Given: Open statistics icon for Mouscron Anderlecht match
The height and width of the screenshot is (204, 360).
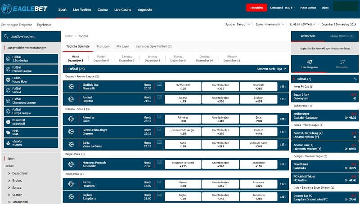Looking at the screenshot, I should tap(159, 162).
